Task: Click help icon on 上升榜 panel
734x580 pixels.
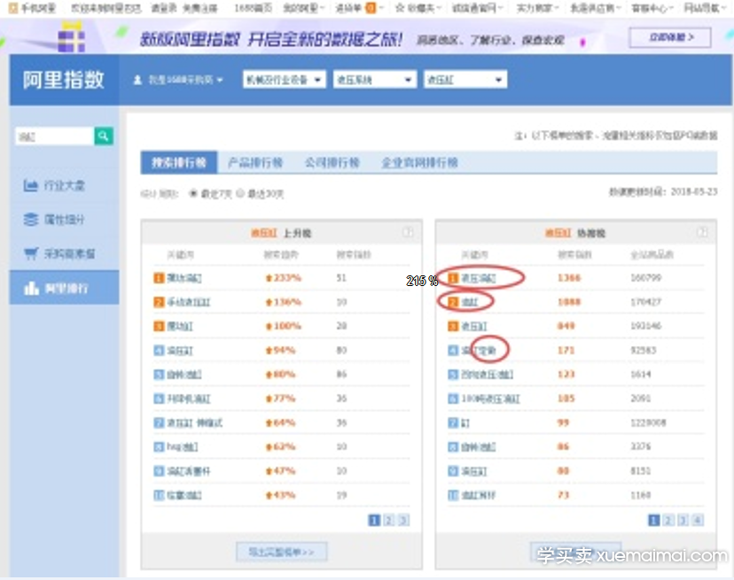Action: coord(408,233)
